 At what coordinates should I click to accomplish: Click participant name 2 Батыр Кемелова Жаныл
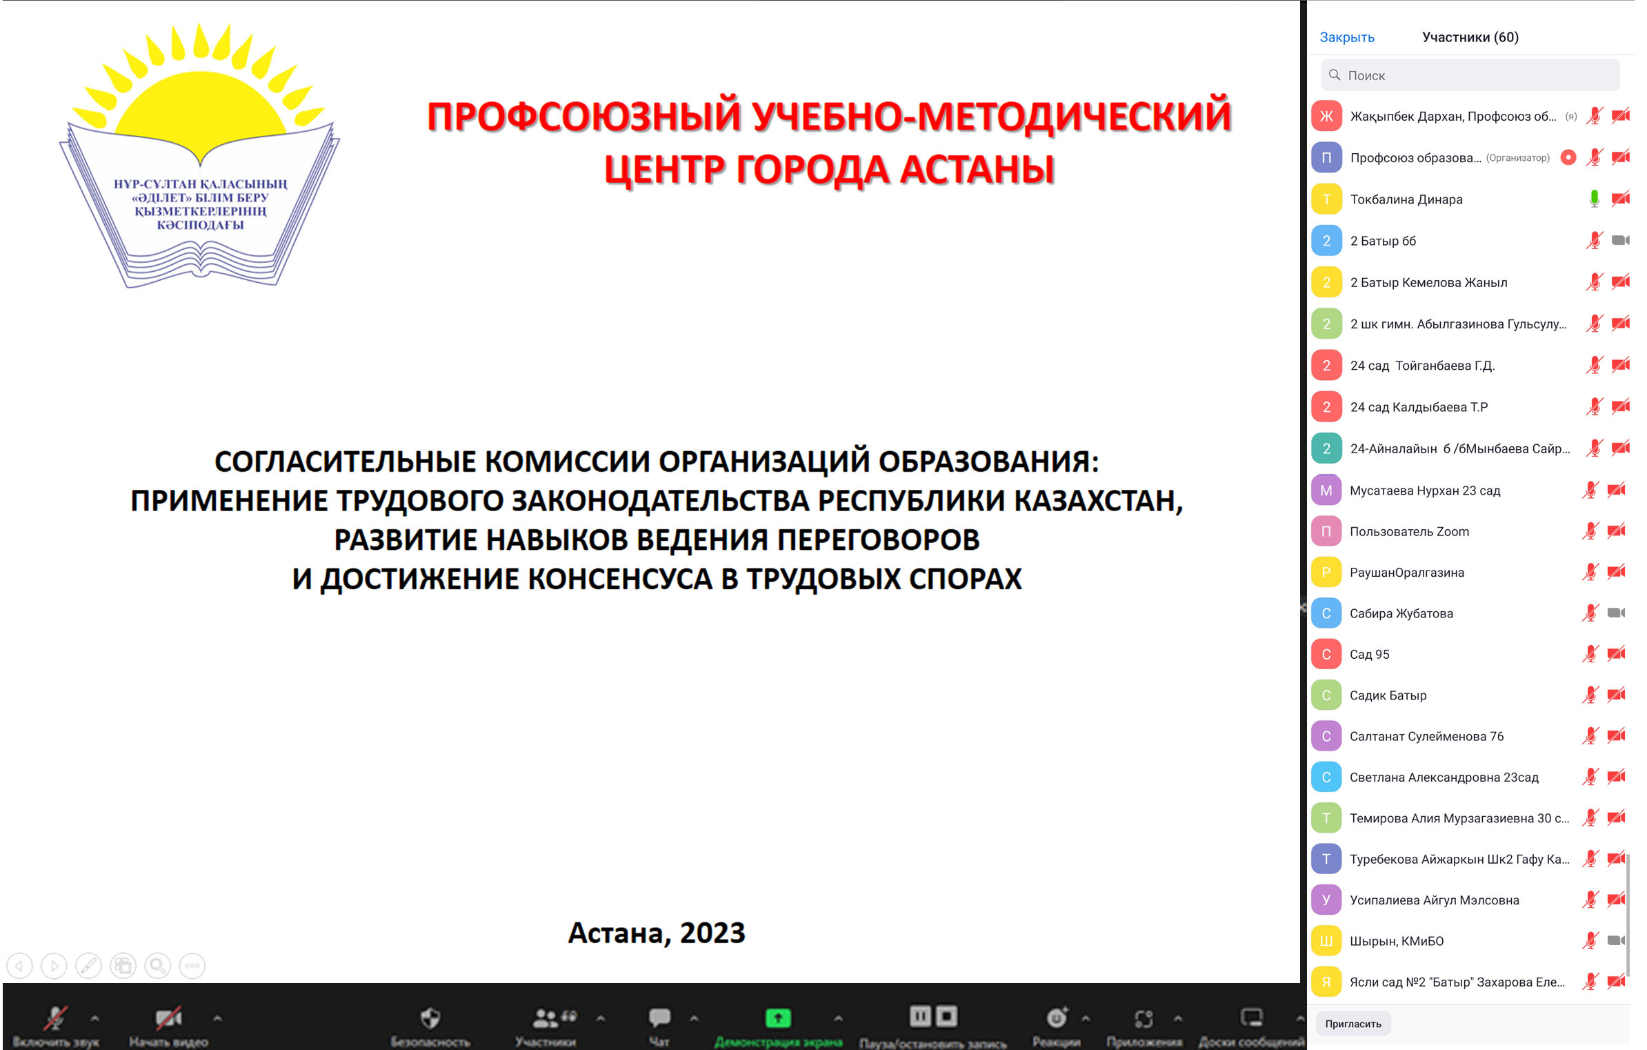point(1428,282)
